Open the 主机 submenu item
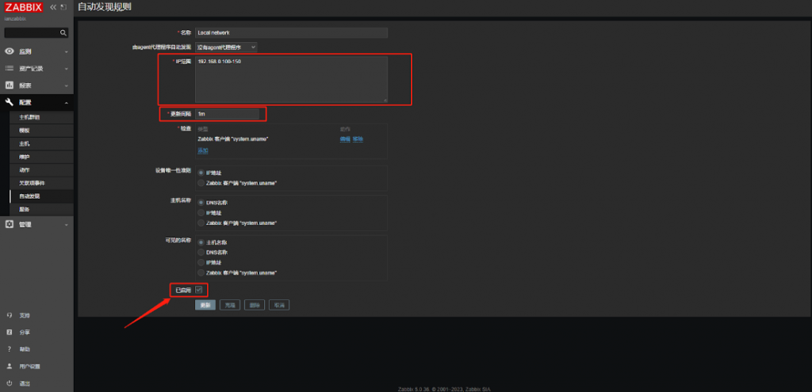The height and width of the screenshot is (392, 812). [41, 144]
